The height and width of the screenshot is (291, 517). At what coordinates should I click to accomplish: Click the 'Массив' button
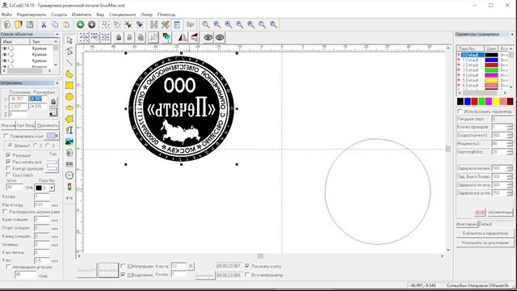pos(8,125)
